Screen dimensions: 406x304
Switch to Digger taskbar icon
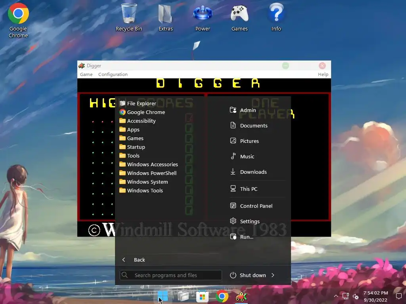(241, 296)
